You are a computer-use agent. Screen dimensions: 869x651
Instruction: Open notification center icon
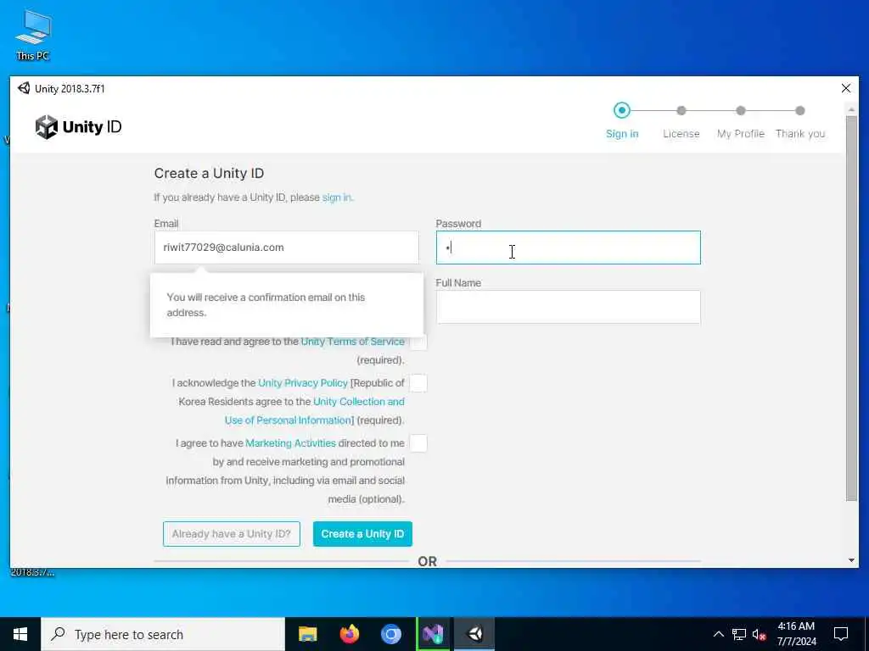point(841,634)
